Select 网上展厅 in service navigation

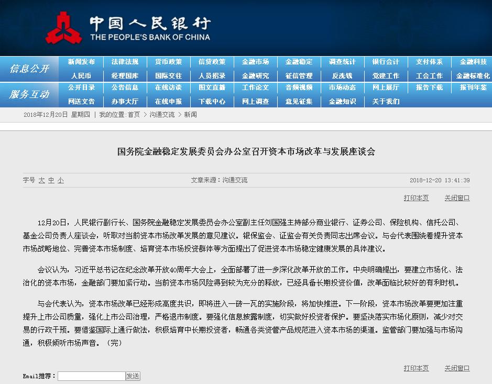pos(386,87)
